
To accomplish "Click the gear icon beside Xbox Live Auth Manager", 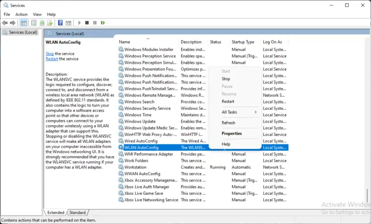I will (x=121, y=186).
